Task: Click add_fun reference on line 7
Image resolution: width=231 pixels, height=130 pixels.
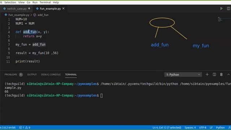Action: pyautogui.click(x=39, y=44)
